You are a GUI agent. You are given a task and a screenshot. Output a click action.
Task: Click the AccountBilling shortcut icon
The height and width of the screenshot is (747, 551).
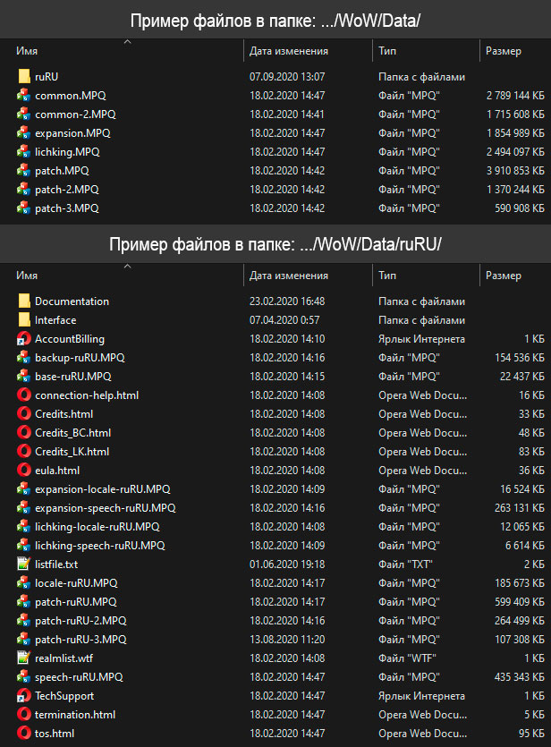point(24,339)
